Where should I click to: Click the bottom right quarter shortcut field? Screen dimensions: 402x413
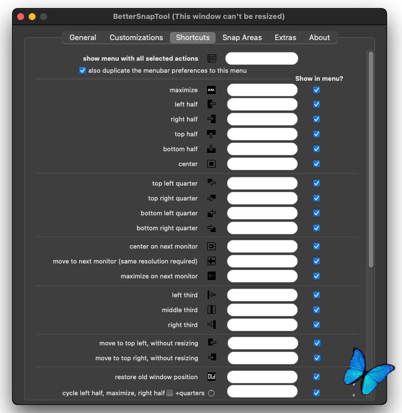262,228
